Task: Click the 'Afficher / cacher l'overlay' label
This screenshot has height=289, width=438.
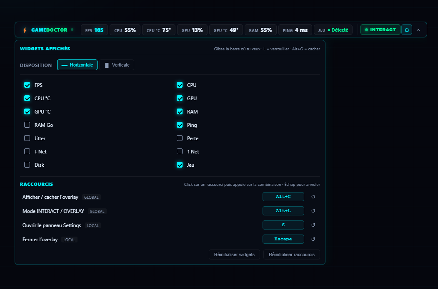Action: coord(50,197)
